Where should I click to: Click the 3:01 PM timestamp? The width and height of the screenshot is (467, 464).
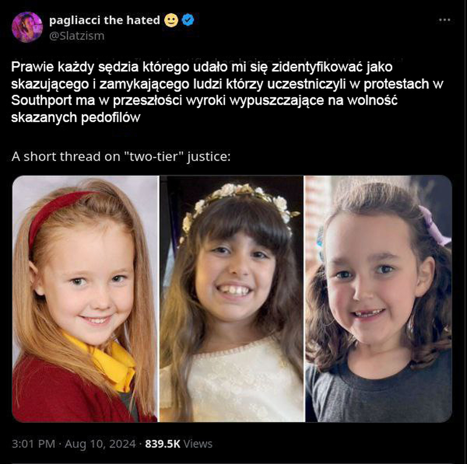click(33, 444)
